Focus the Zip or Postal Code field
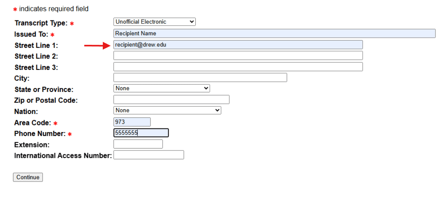Viewport: 443px width, 198px height. tap(171, 100)
